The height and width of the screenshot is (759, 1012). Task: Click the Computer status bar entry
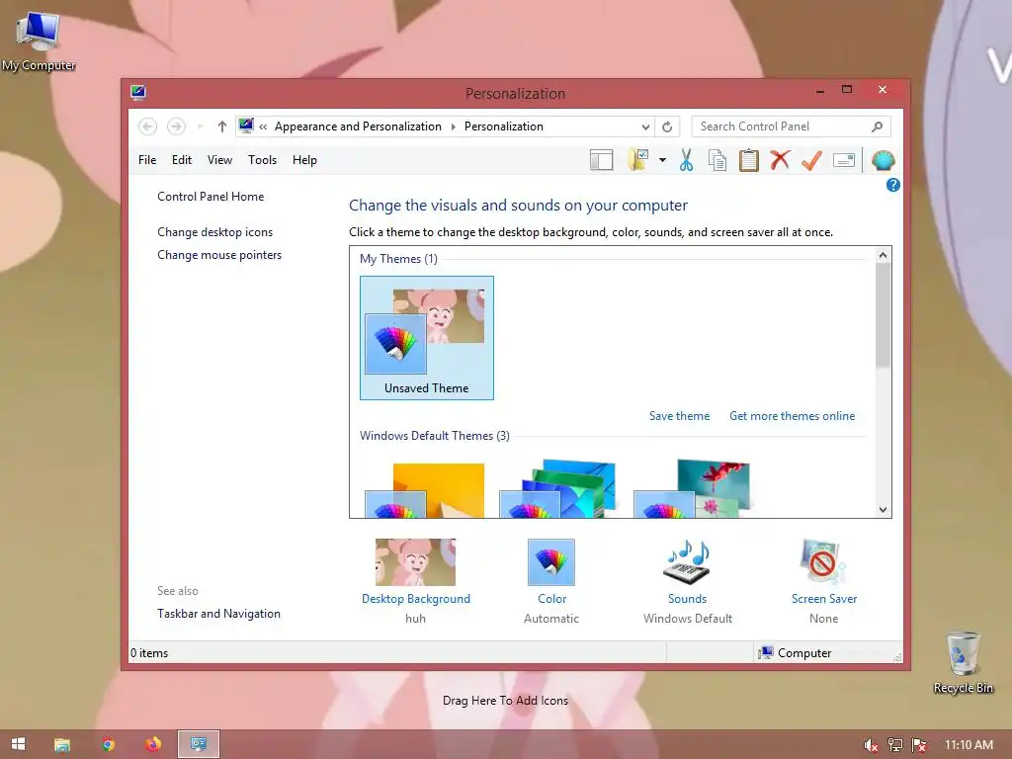tap(796, 652)
